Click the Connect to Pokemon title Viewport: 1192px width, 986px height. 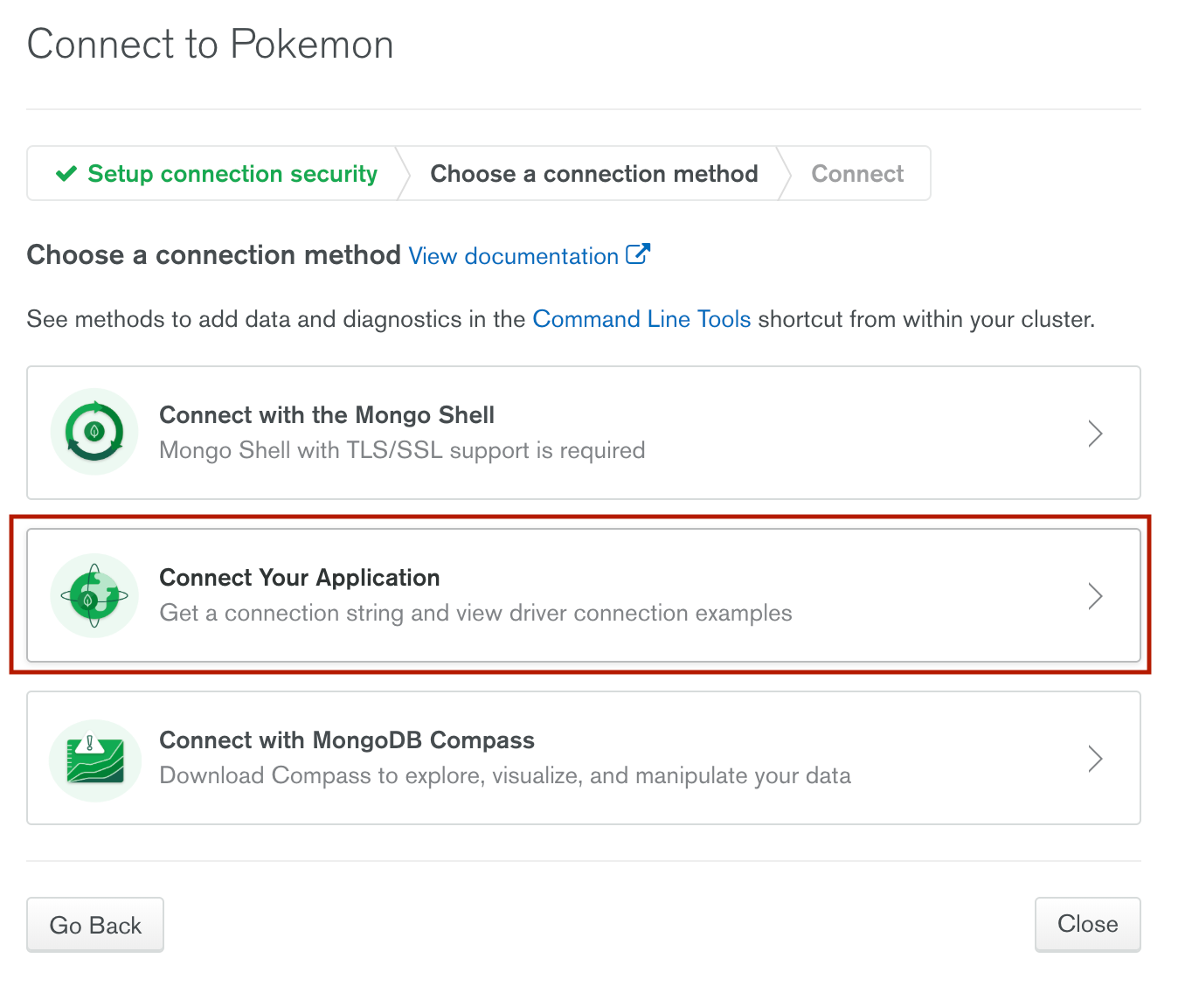point(210,44)
